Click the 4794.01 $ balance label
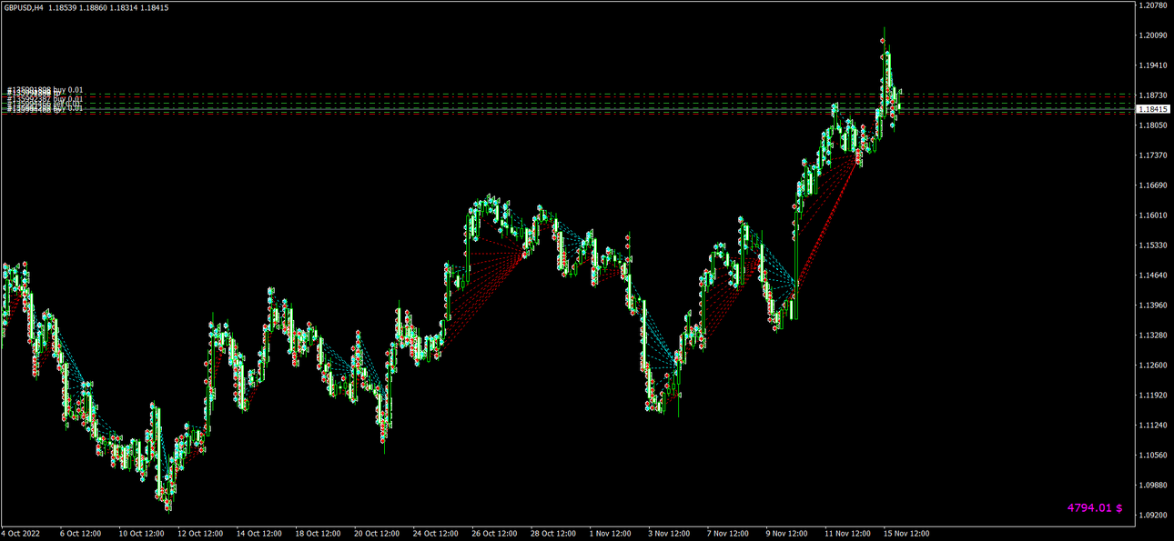 pos(1095,507)
